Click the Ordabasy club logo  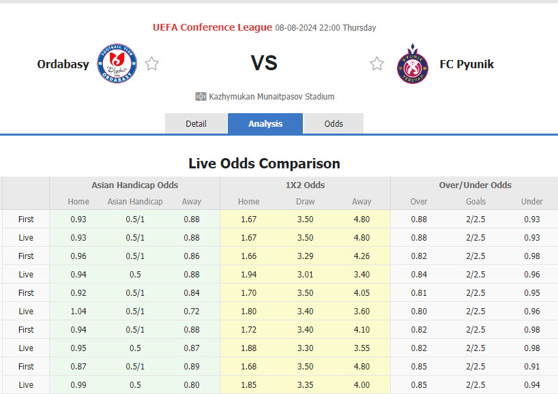pyautogui.click(x=117, y=64)
